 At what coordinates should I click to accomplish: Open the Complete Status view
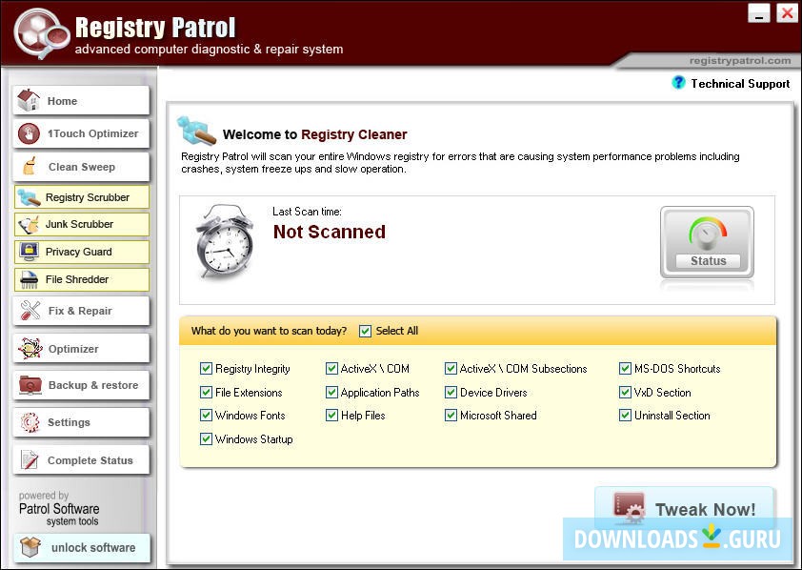click(80, 459)
